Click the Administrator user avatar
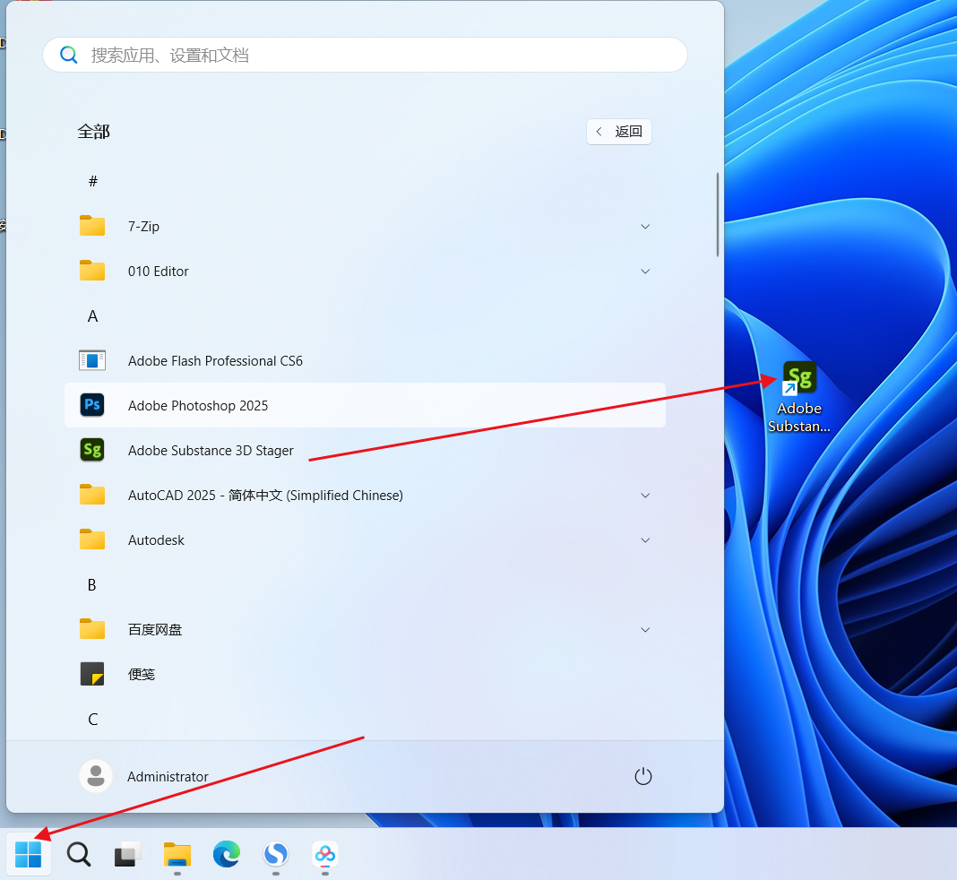The height and width of the screenshot is (880, 957). point(96,776)
